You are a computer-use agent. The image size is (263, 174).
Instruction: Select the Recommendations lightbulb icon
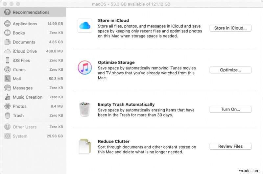[x=7, y=12]
